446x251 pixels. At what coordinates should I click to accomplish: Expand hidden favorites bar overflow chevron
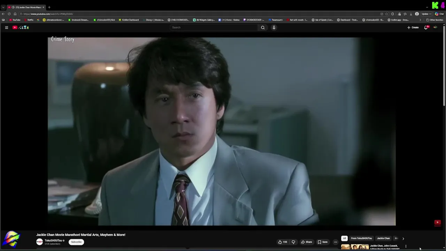420,20
